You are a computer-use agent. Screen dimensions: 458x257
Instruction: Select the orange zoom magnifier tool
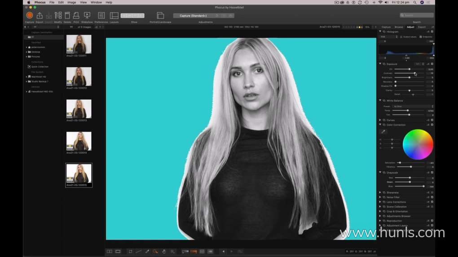pyautogui.click(x=155, y=252)
